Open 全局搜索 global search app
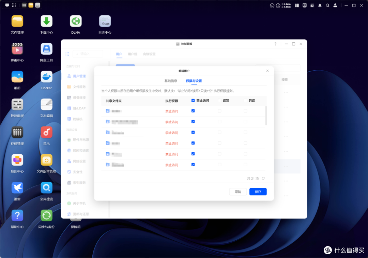The image size is (368, 258). (46, 188)
